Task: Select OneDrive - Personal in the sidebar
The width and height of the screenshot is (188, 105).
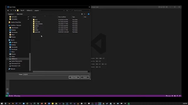Action: click(16, 25)
